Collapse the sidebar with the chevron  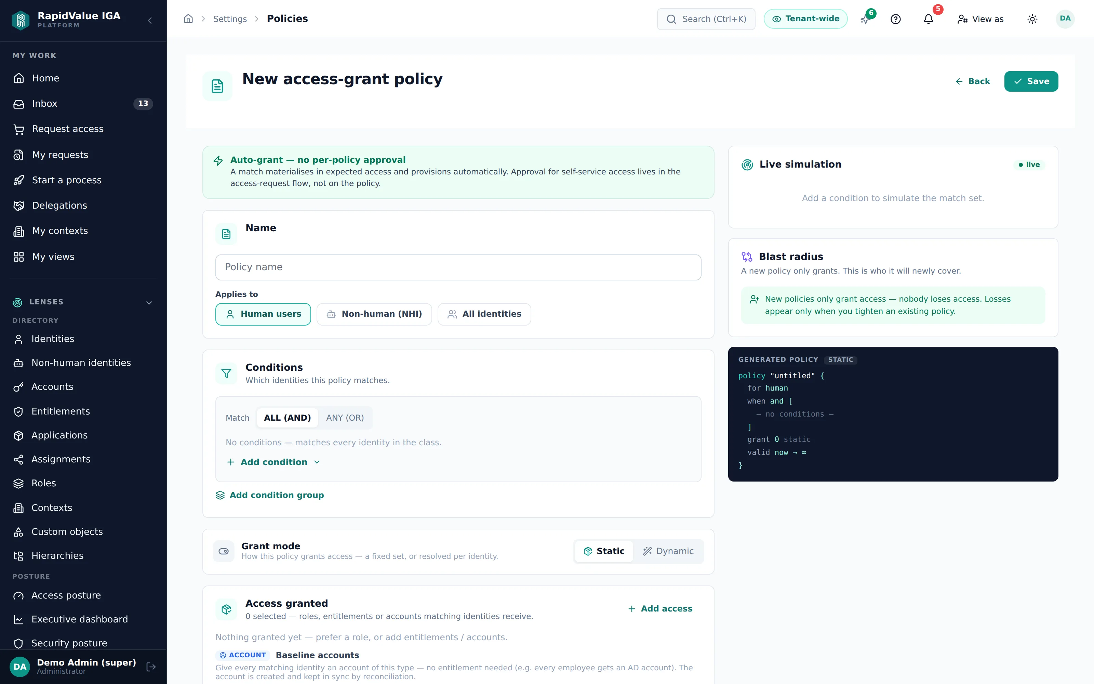click(150, 21)
